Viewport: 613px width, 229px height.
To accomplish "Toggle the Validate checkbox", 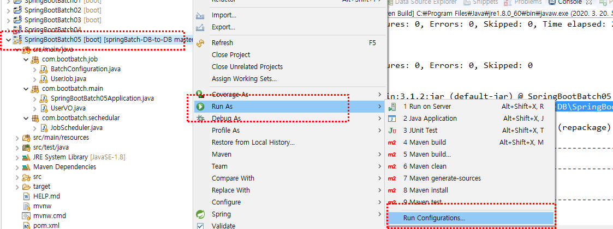I will pos(200,226).
